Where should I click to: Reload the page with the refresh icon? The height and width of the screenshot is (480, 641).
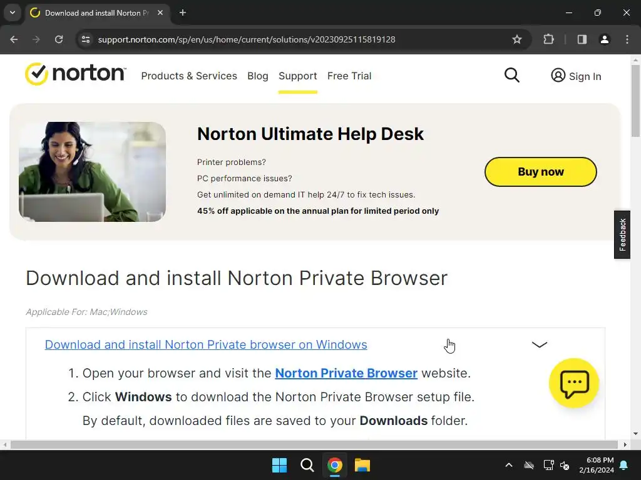tap(59, 39)
